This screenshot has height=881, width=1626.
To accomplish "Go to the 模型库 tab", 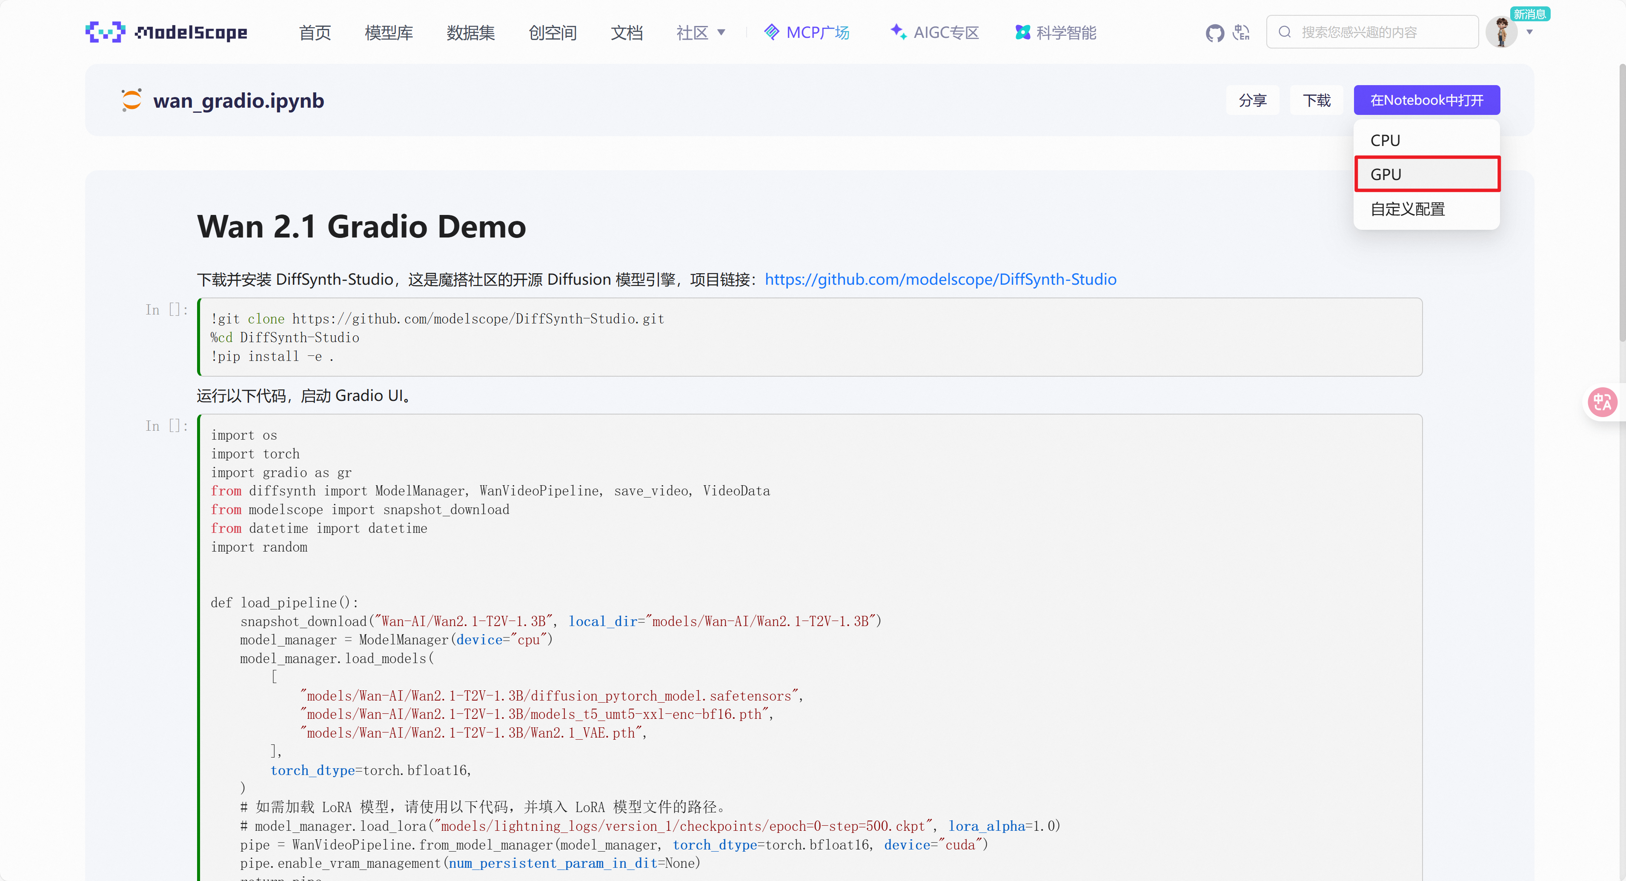I will (389, 32).
